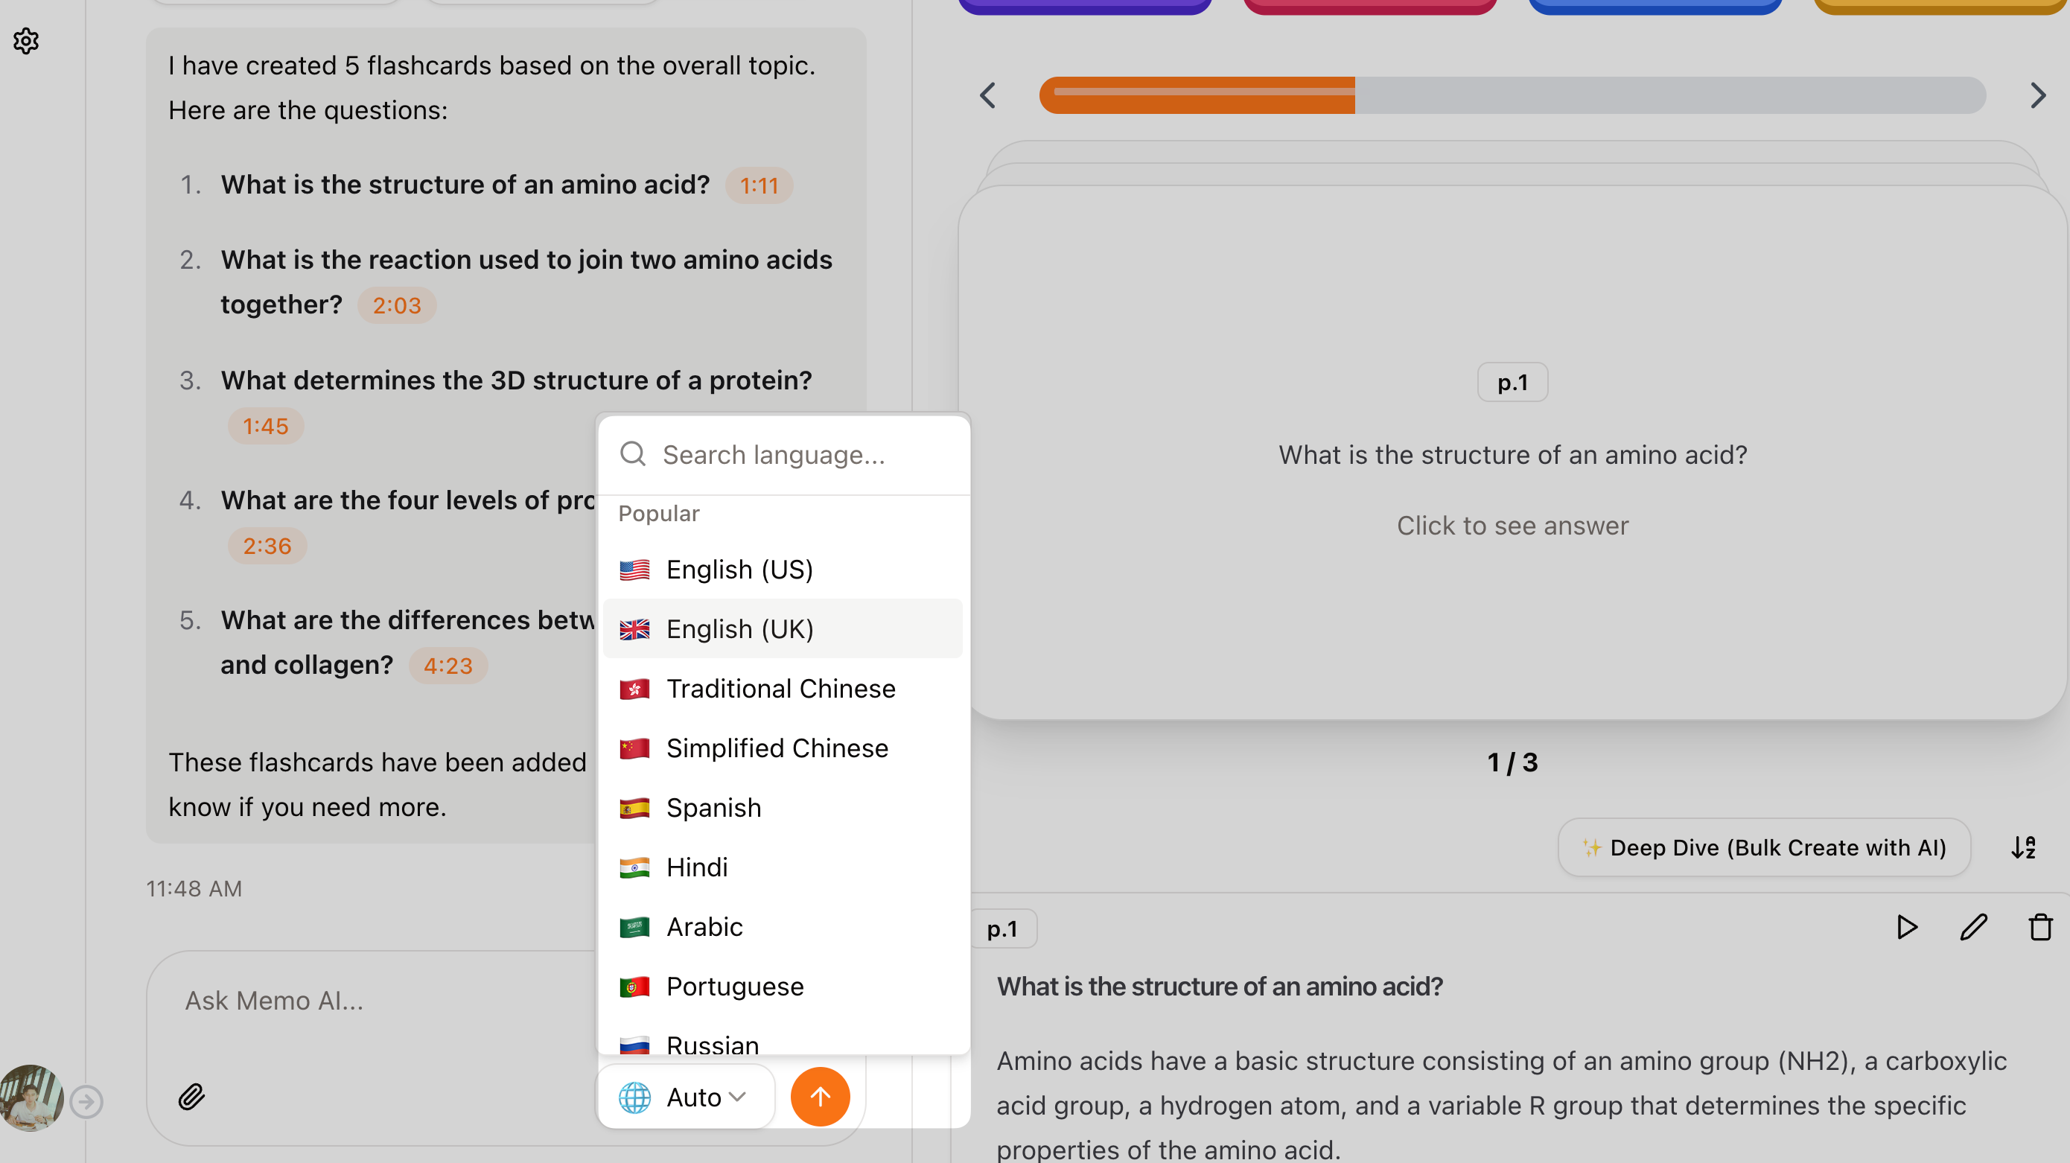
Task: Click Deep Dive Bulk Create button
Action: pyautogui.click(x=1764, y=847)
